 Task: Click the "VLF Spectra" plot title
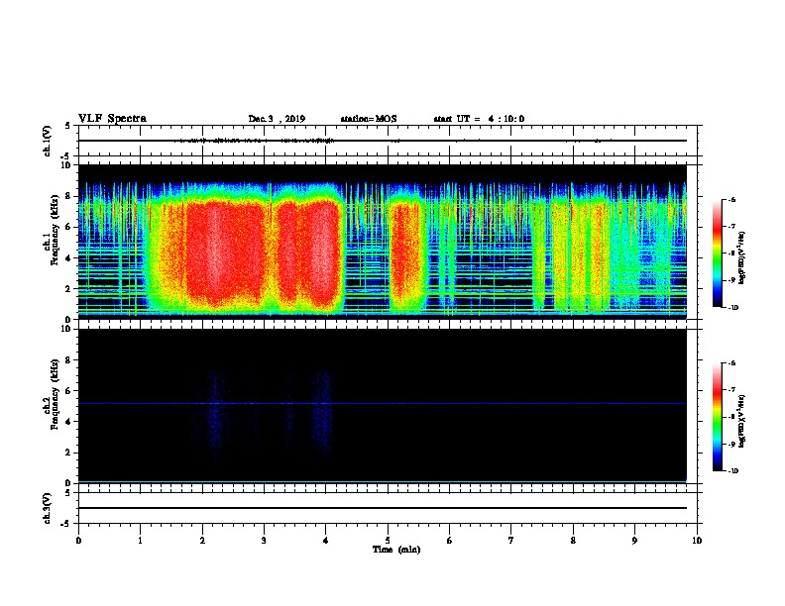[112, 119]
